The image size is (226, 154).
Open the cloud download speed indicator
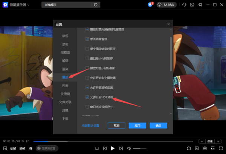coord(166,5)
